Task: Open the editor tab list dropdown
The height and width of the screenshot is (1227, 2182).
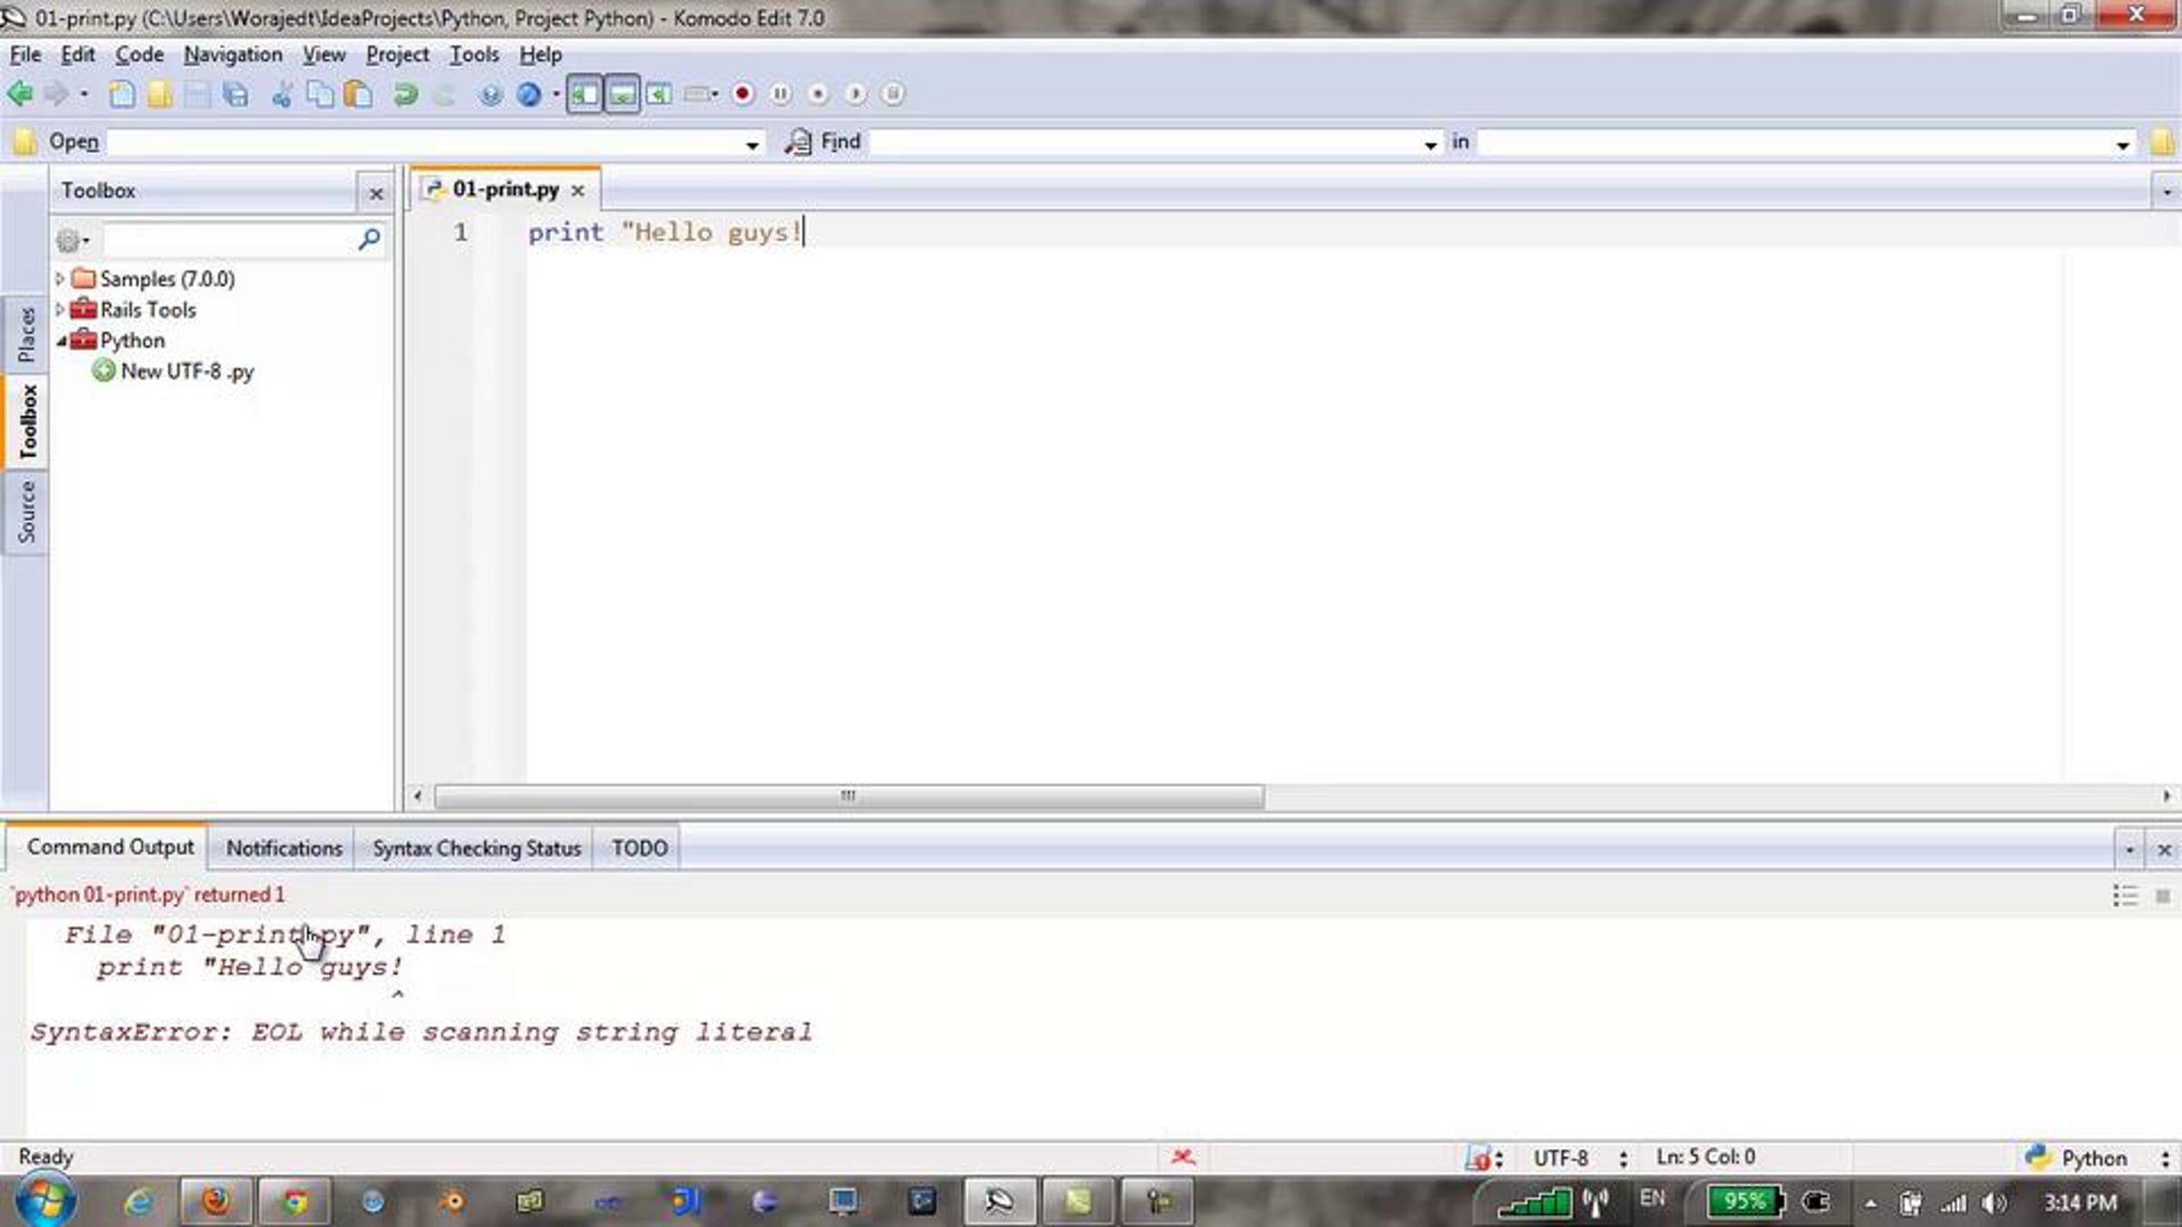Action: tap(2167, 192)
